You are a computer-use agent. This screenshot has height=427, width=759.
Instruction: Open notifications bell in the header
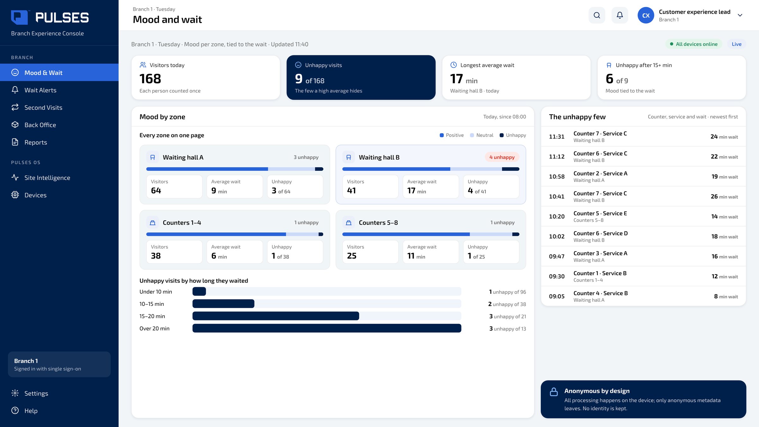[x=620, y=15]
